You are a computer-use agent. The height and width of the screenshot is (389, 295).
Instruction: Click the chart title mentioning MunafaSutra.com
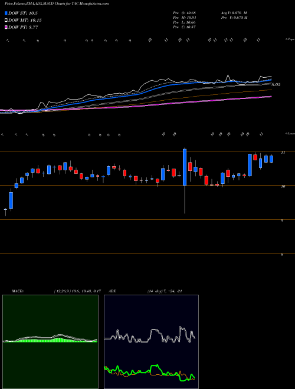tap(57, 4)
